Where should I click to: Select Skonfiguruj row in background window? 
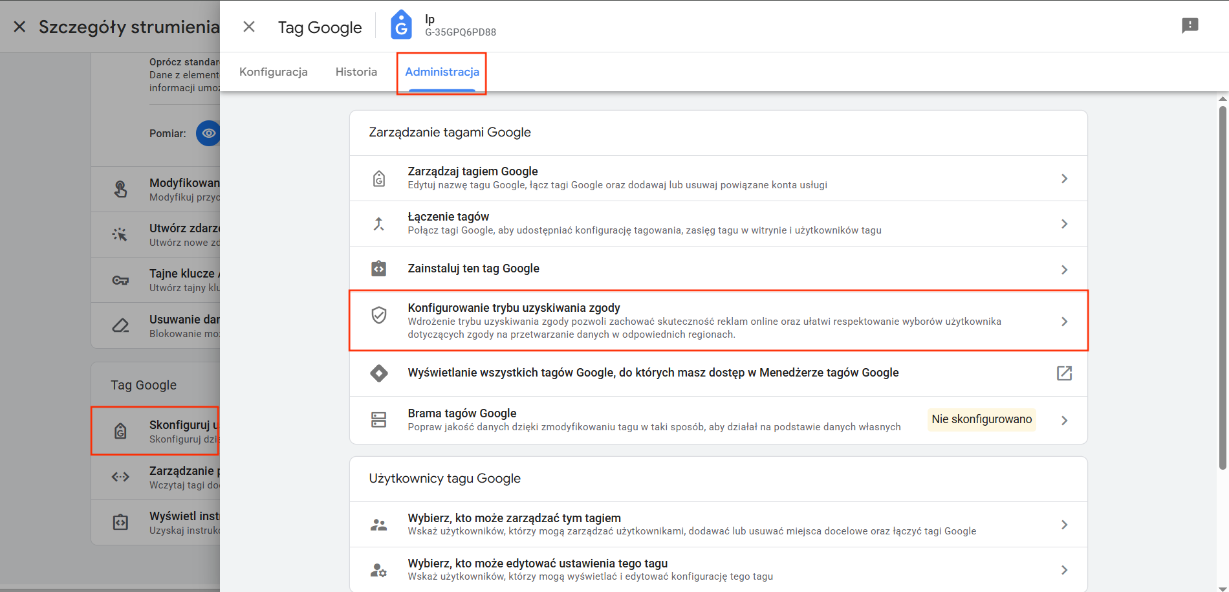155,431
